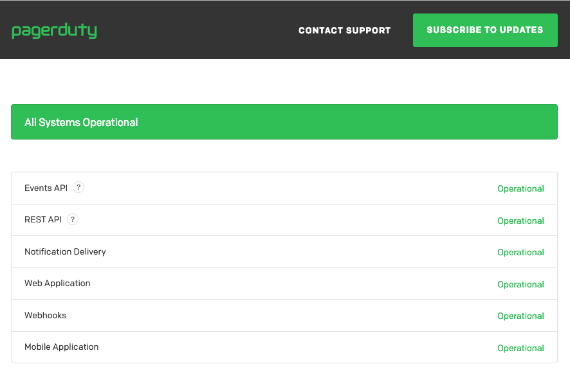
Task: Click Operational status for Events API
Action: tap(520, 189)
